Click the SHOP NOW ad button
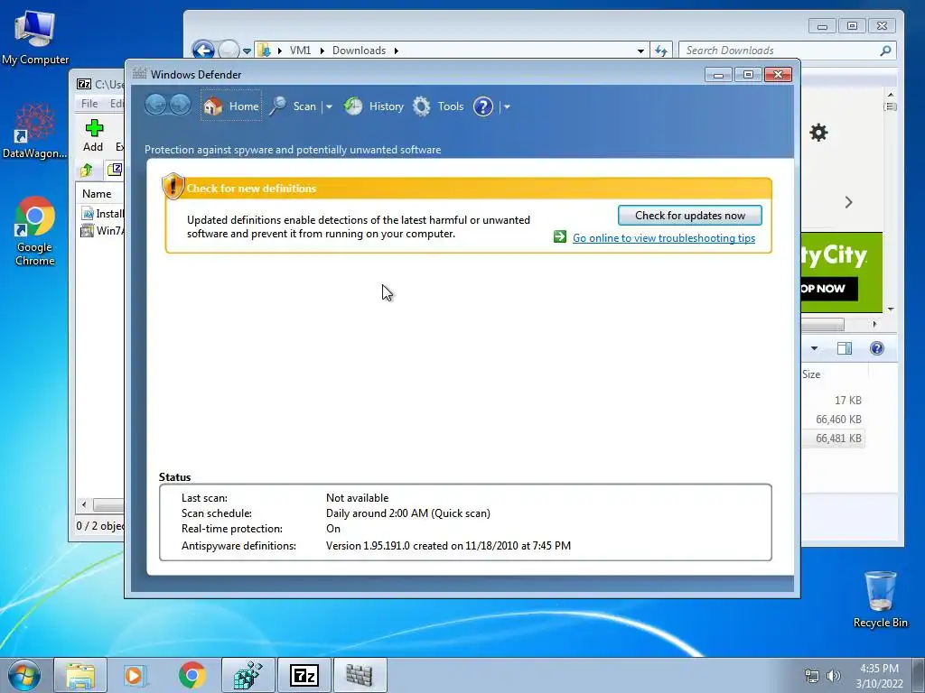 coord(829,289)
